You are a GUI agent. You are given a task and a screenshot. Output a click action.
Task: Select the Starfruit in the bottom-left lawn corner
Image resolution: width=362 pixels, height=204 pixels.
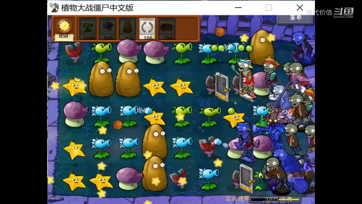[74, 181]
